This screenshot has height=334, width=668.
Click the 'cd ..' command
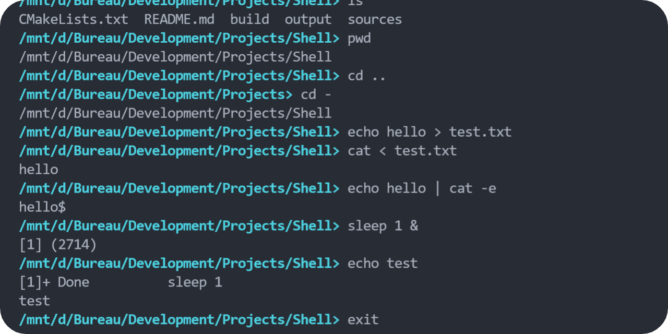pos(367,76)
